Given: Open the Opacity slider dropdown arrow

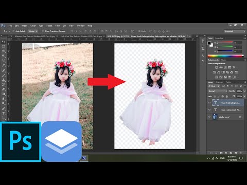Looking at the screenshot, I should [x=244, y=91].
